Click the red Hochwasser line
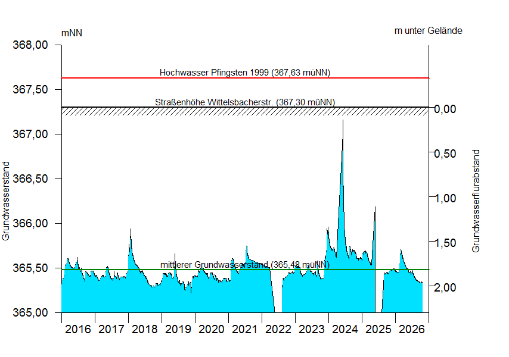The width and height of the screenshot is (509, 357). [245, 78]
